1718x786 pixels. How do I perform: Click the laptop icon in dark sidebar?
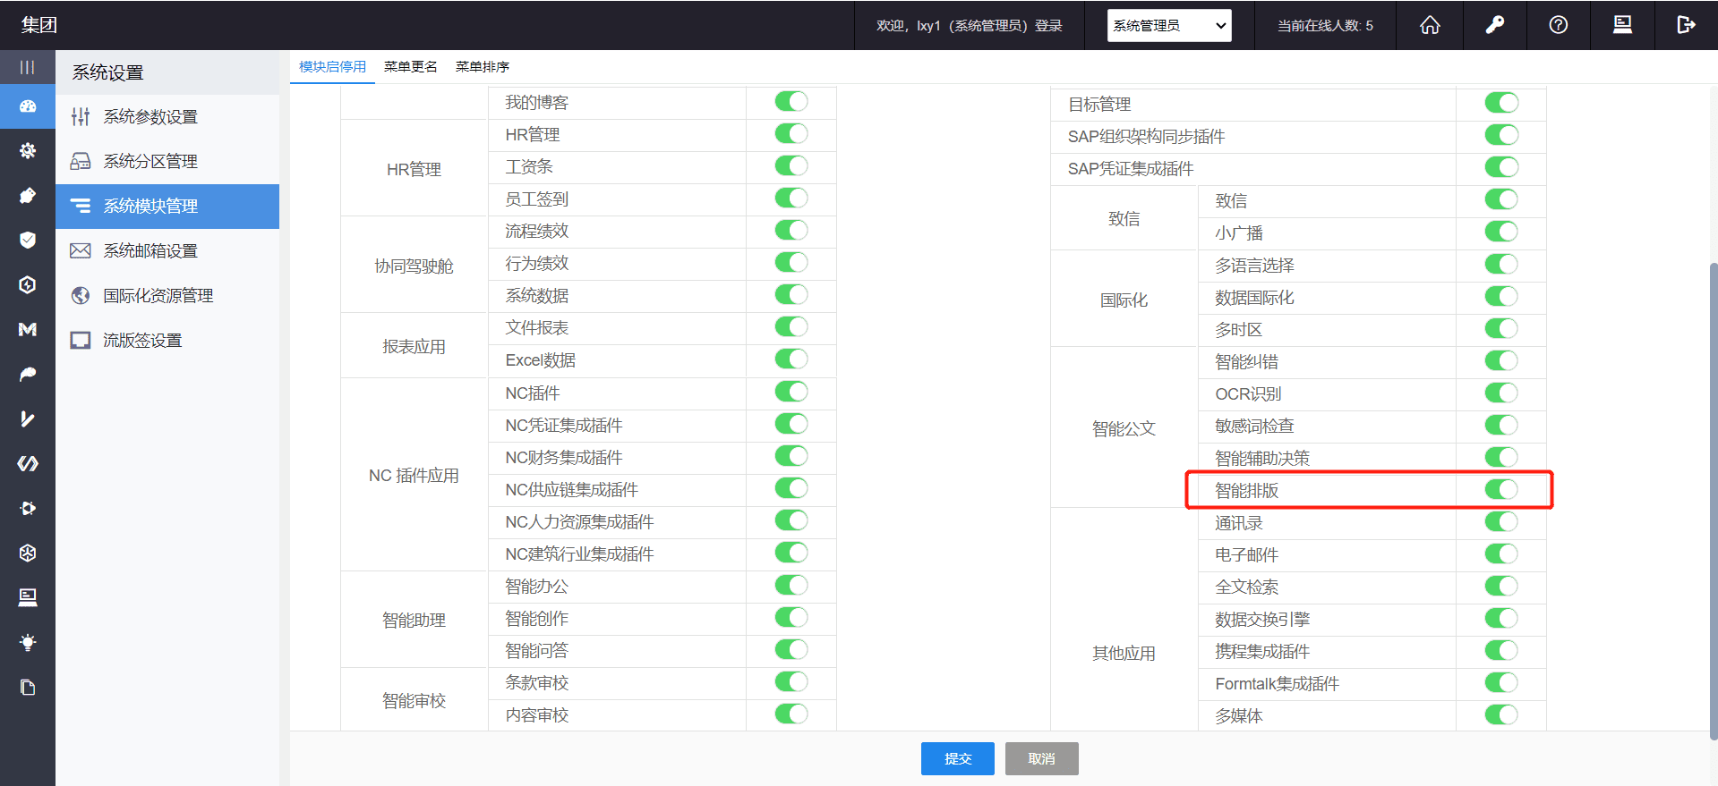click(28, 597)
